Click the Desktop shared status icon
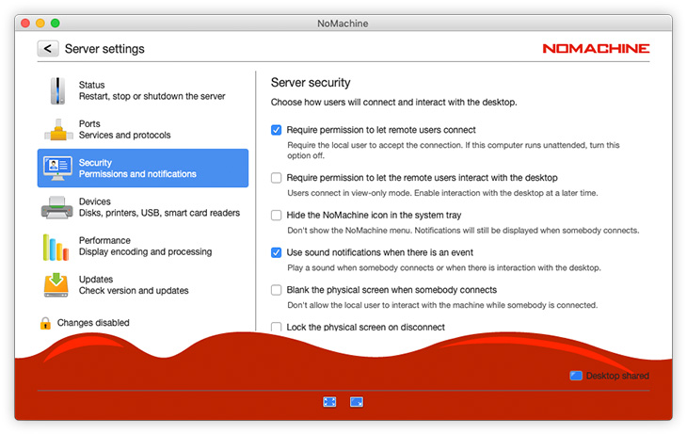687x434 pixels. [576, 376]
